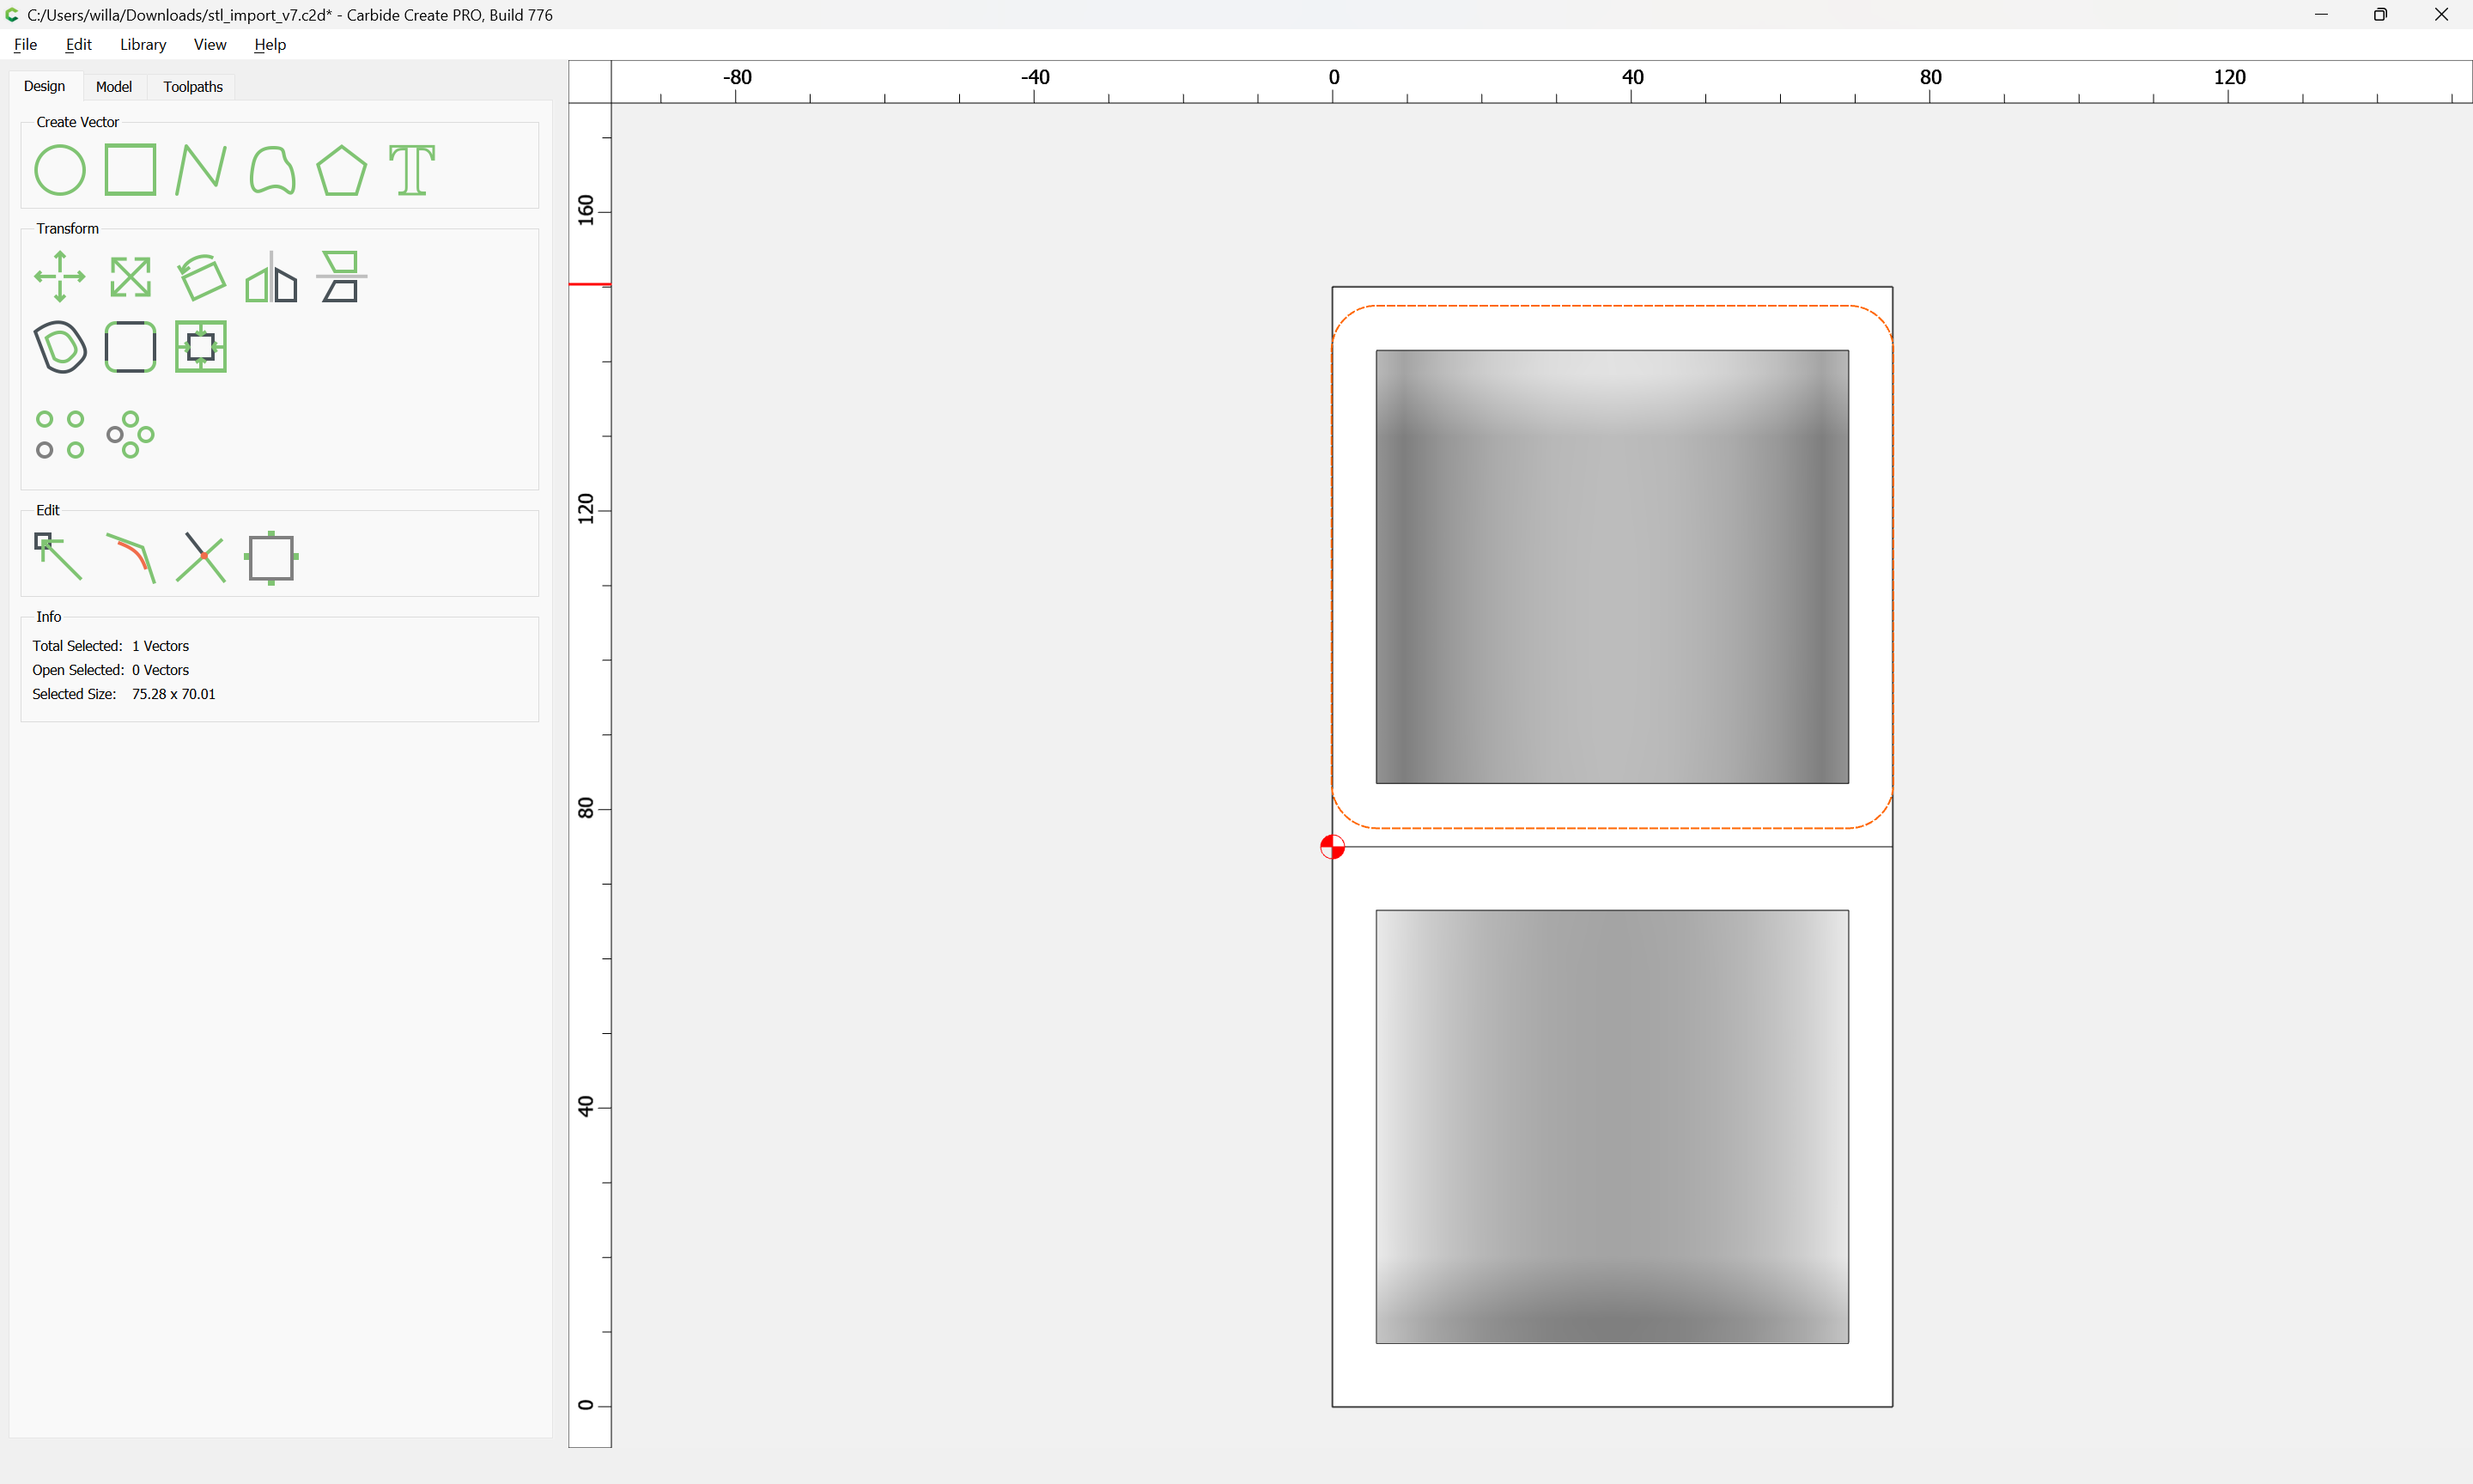Activate the Move transform tool
Viewport: 2473px width, 1484px height.
click(x=60, y=277)
